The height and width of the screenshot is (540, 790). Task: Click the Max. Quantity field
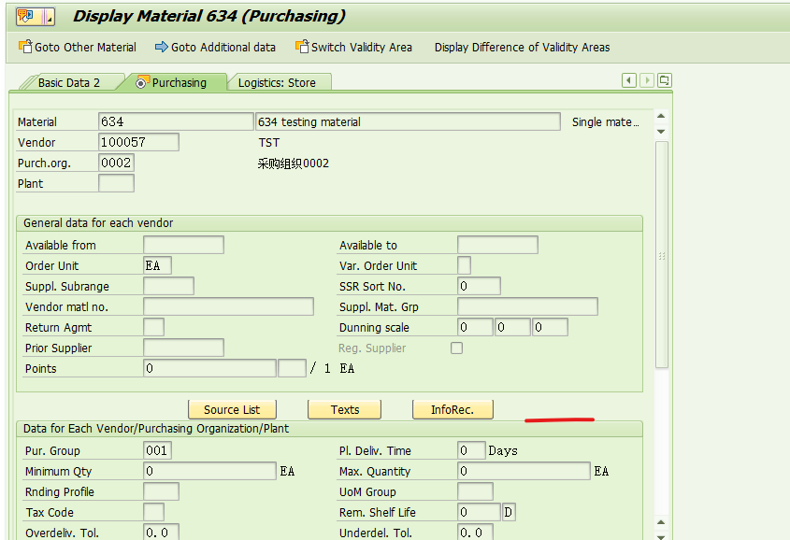coord(524,471)
